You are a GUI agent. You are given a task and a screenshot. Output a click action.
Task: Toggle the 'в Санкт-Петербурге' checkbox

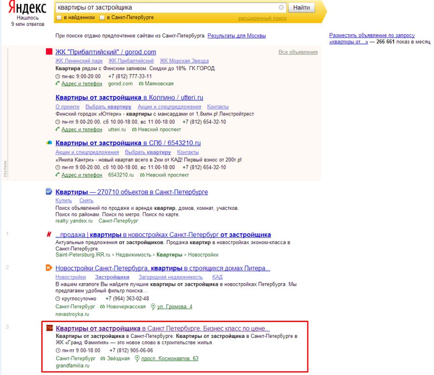102,18
